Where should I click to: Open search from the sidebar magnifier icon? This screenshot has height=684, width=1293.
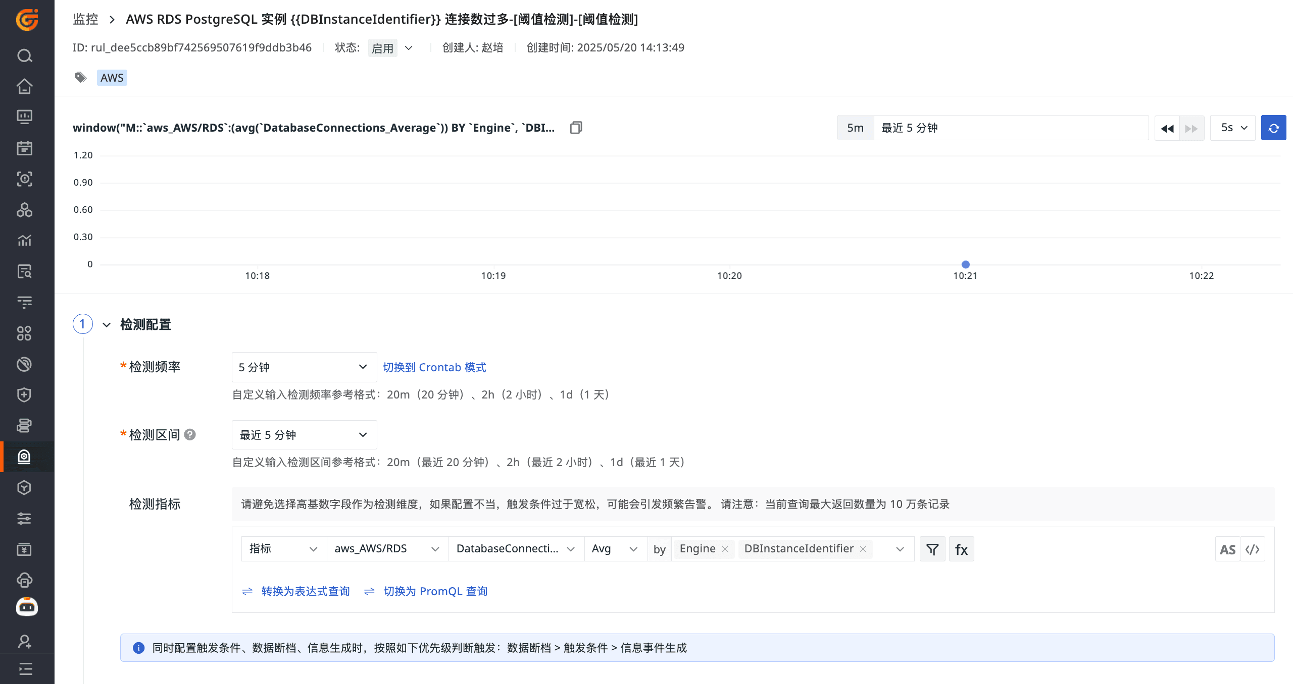pos(25,55)
